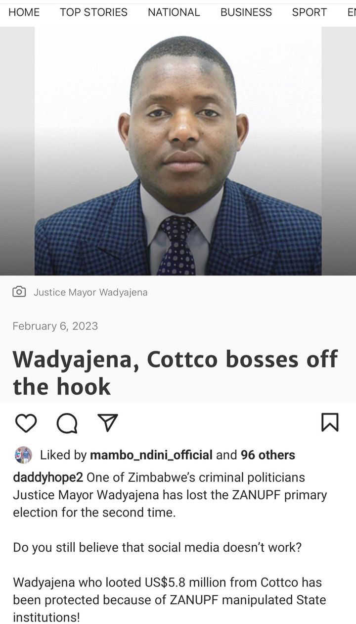
Task: Switch to the SPORT section
Action: (x=310, y=12)
